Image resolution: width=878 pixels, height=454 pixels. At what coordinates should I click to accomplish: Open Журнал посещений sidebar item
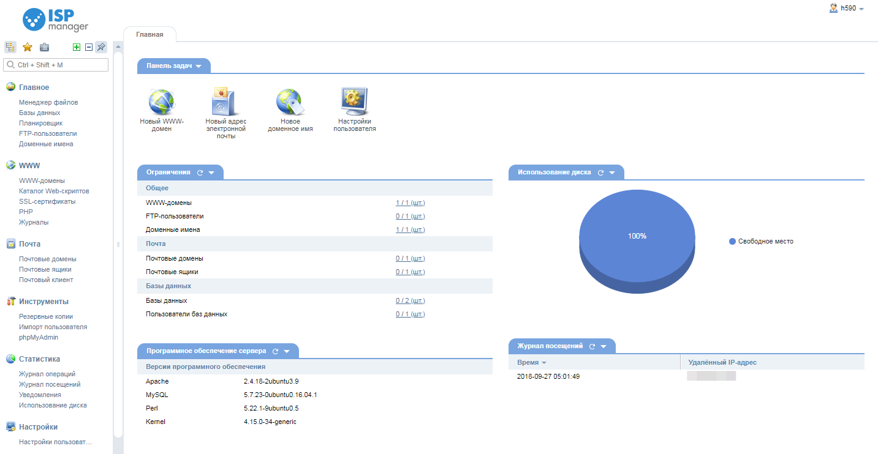coord(50,384)
